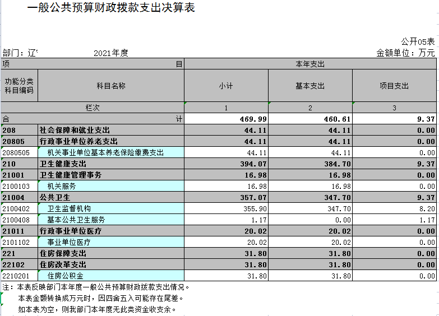Select the 事业单位医疗 cell
The width and height of the screenshot is (439, 316).
(x=111, y=242)
